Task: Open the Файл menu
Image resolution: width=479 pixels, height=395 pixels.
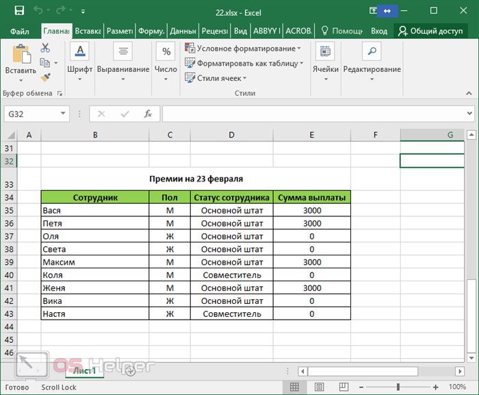Action: point(20,31)
